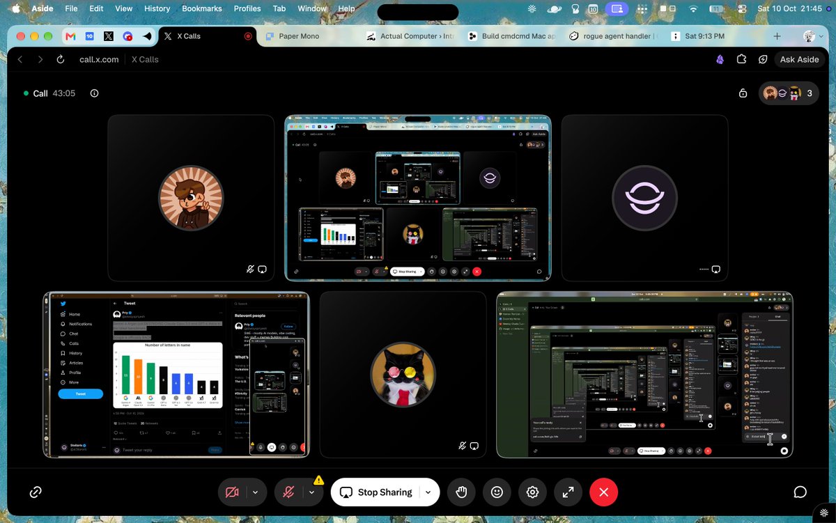Click the call.x.com address field
This screenshot has width=836, height=523.
tap(98, 59)
